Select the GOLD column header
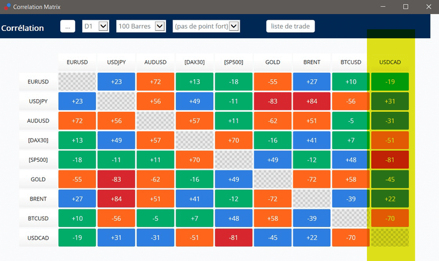The image size is (439, 261). tap(273, 62)
